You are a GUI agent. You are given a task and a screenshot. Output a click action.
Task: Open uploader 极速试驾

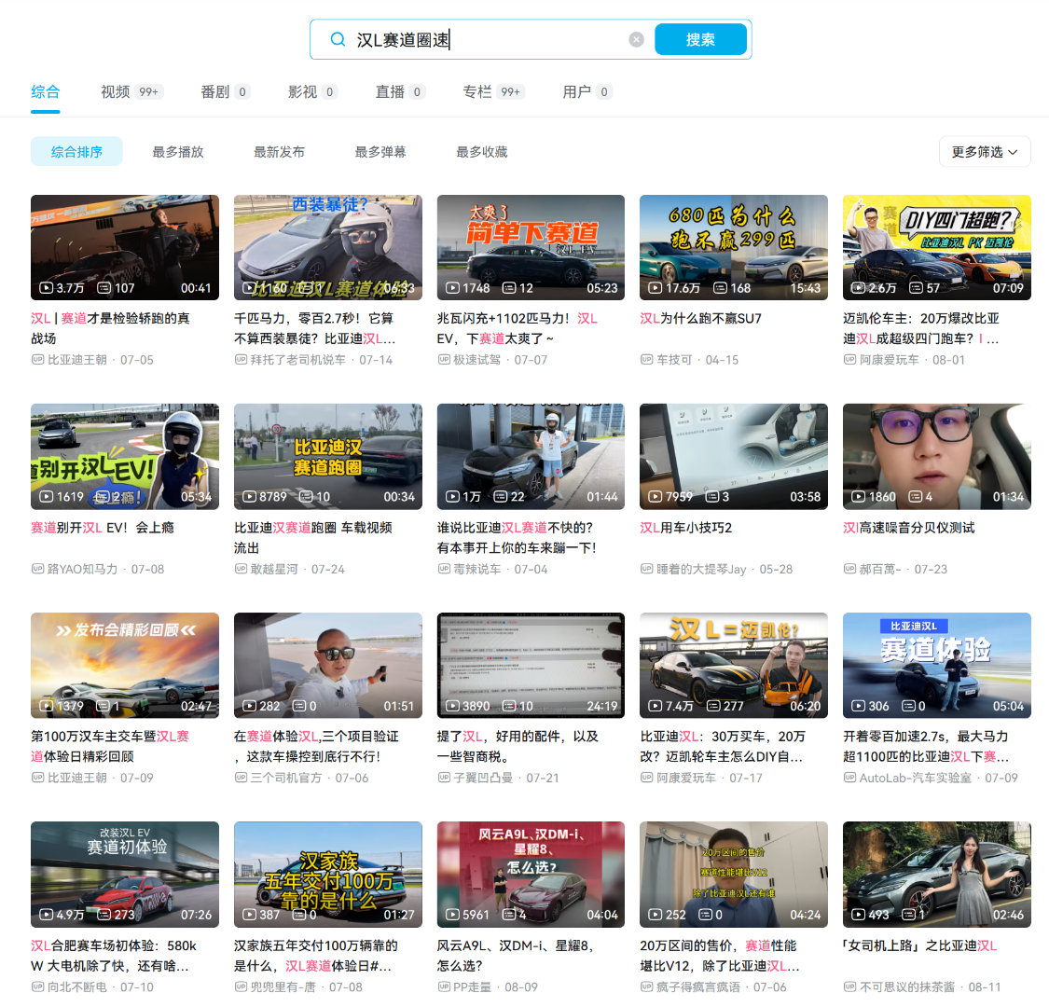(x=477, y=360)
